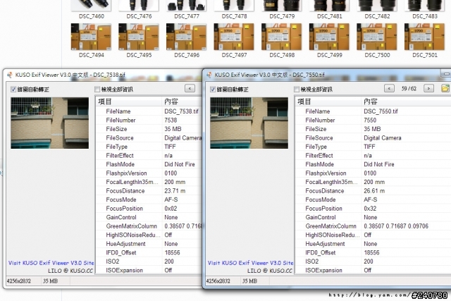Select DSC_7497 thumbnail
This screenshot has width=451, height=301.
click(x=234, y=37)
